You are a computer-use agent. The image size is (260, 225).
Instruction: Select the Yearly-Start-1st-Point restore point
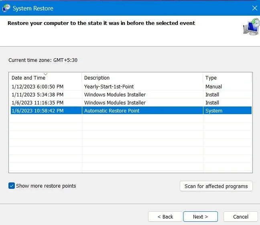click(x=109, y=86)
